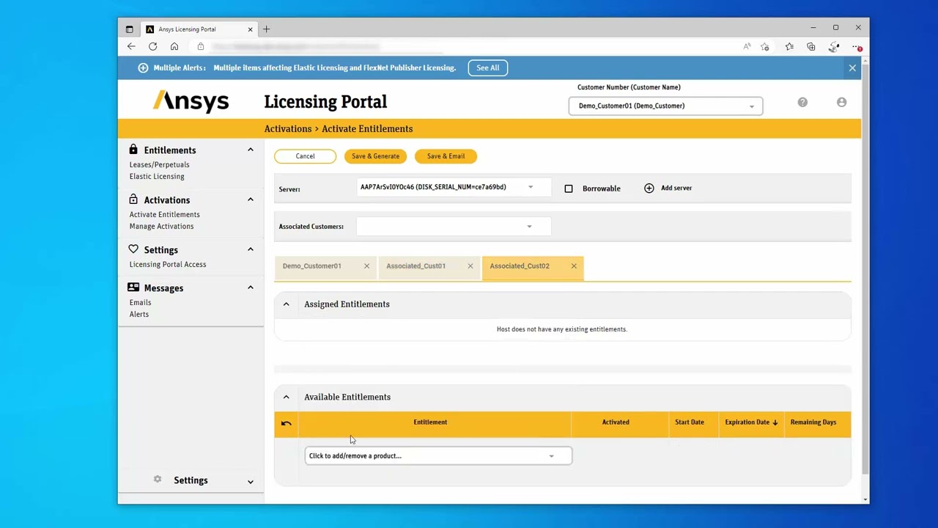The height and width of the screenshot is (528, 938).
Task: Click the Multiple Alerts plus icon
Action: click(143, 67)
